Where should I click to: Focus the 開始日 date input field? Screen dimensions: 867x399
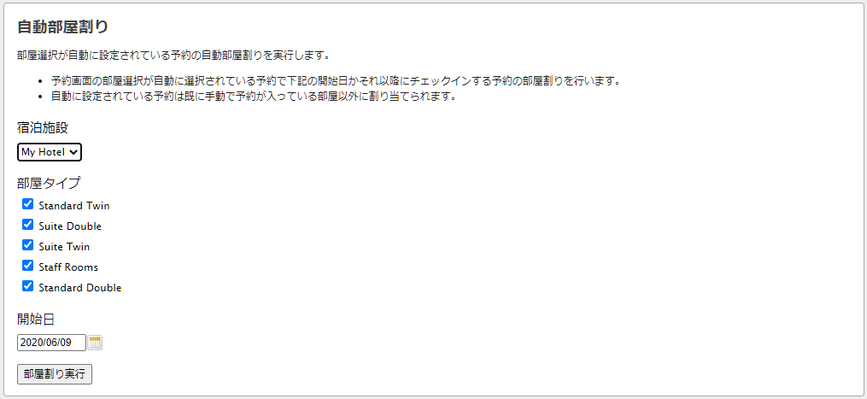(52, 343)
